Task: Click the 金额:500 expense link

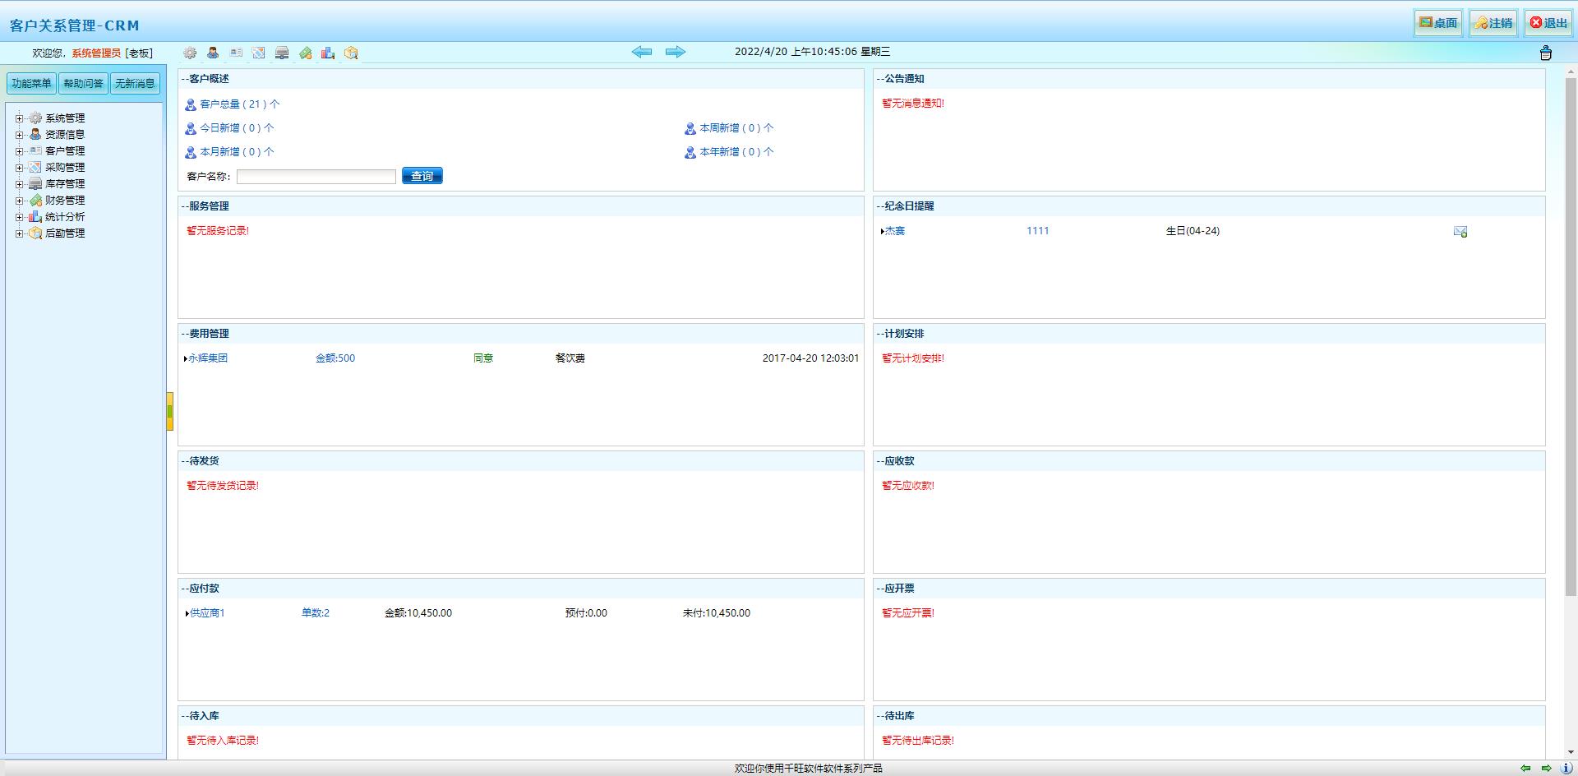Action: pyautogui.click(x=335, y=358)
